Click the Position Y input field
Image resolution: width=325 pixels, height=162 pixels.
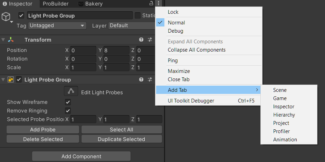tap(116, 50)
